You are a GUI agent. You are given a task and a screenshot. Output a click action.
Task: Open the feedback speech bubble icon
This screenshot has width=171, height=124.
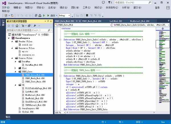pos(103,2)
